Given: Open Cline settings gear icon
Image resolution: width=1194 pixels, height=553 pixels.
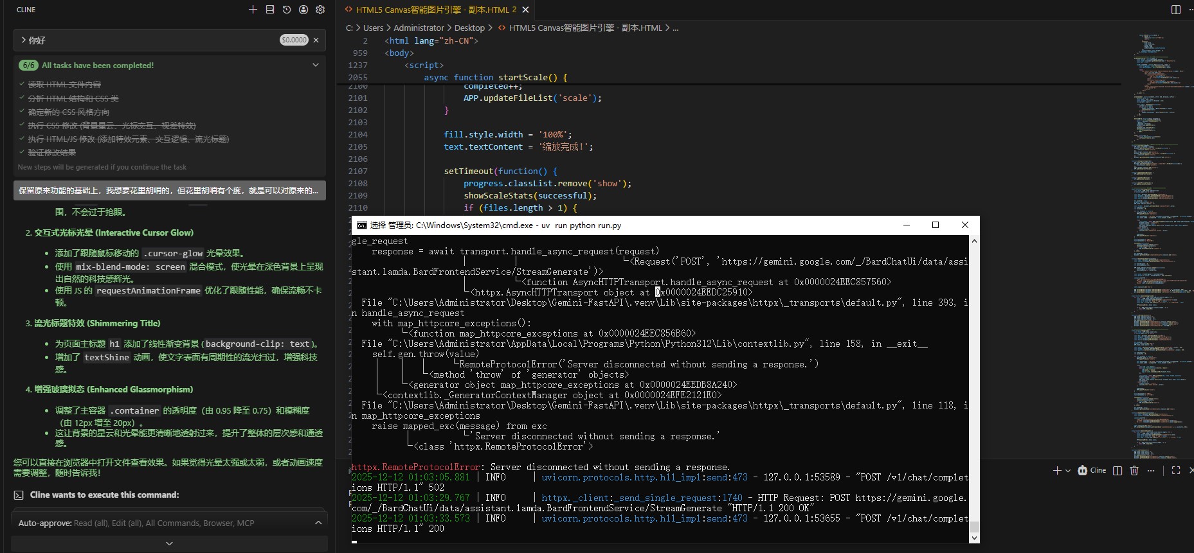Looking at the screenshot, I should [x=320, y=10].
